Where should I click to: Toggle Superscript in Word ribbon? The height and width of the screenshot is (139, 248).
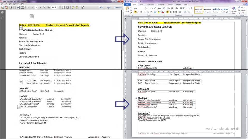[x=151, y=12]
